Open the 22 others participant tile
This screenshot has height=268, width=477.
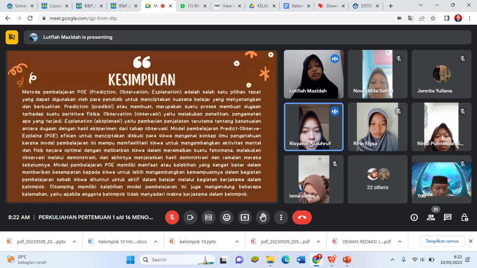coord(377,179)
